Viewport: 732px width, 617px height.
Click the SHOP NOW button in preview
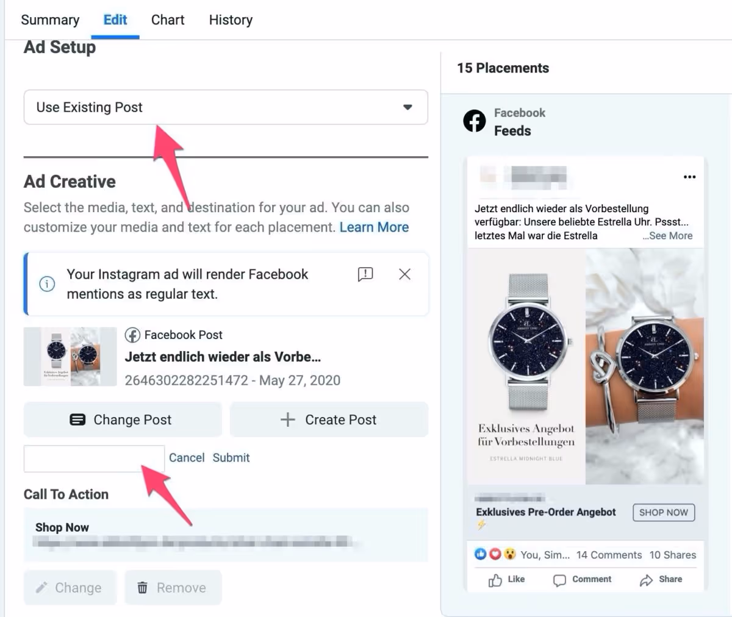coord(664,512)
